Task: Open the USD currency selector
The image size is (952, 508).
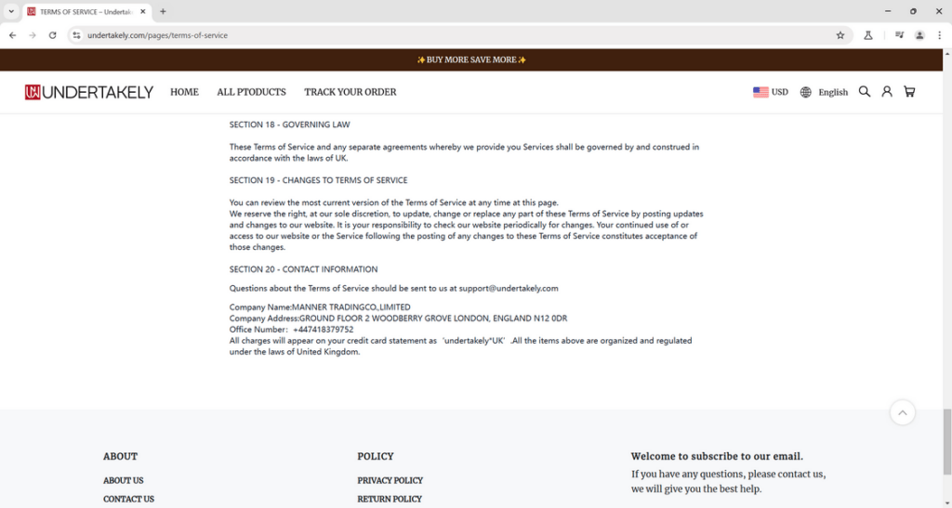Action: tap(771, 92)
